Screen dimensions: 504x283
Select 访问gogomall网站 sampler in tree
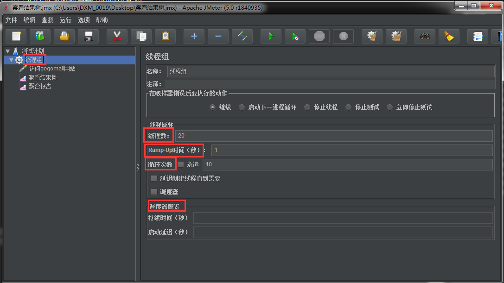52,69
